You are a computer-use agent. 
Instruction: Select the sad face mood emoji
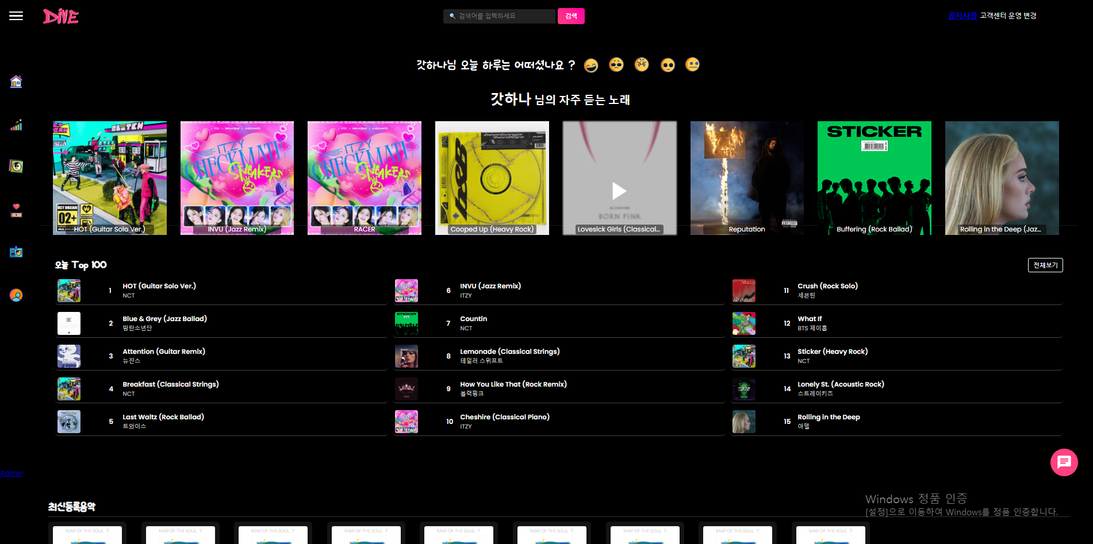pyautogui.click(x=616, y=64)
